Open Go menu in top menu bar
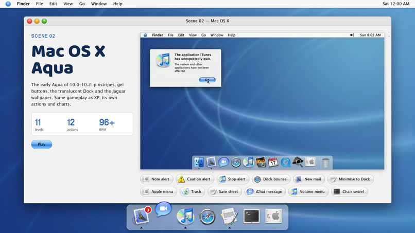 pos(82,4)
